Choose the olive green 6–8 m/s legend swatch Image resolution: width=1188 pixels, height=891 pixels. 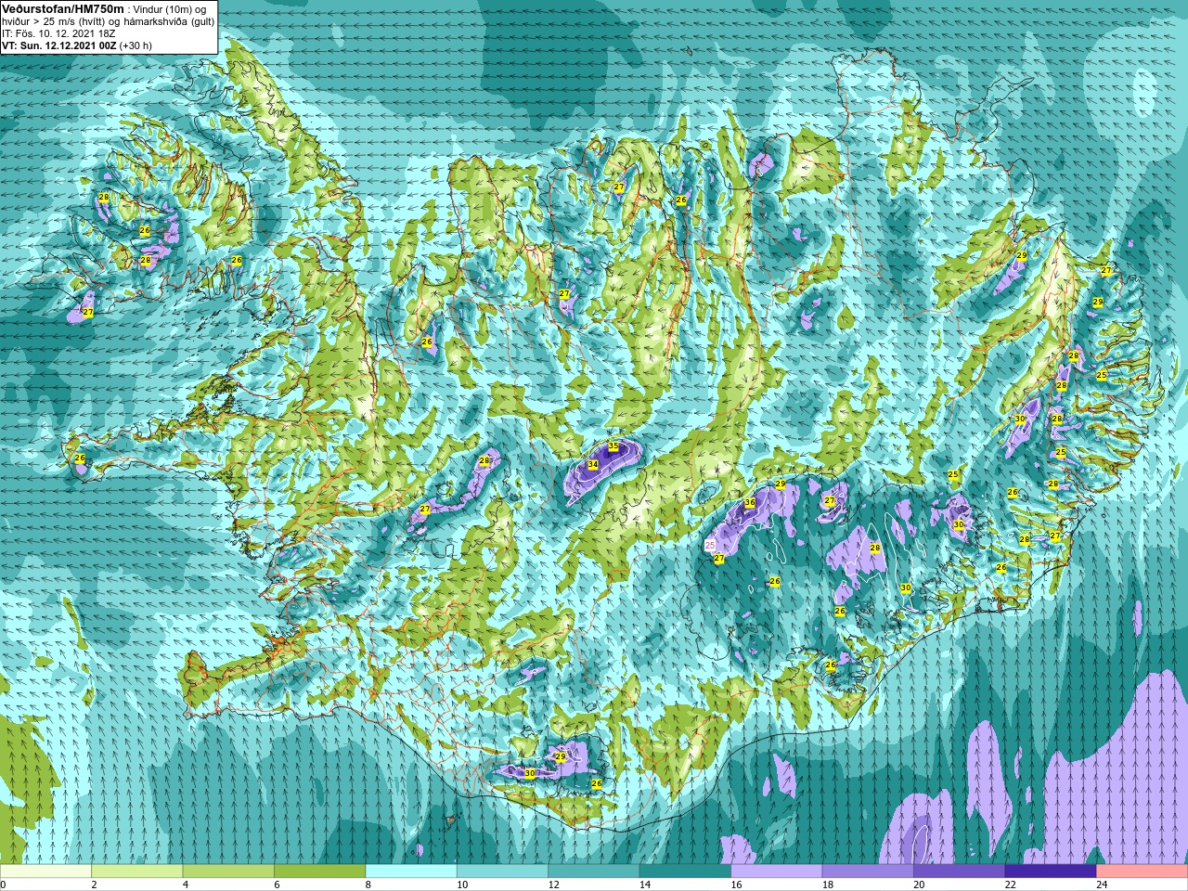(320, 872)
